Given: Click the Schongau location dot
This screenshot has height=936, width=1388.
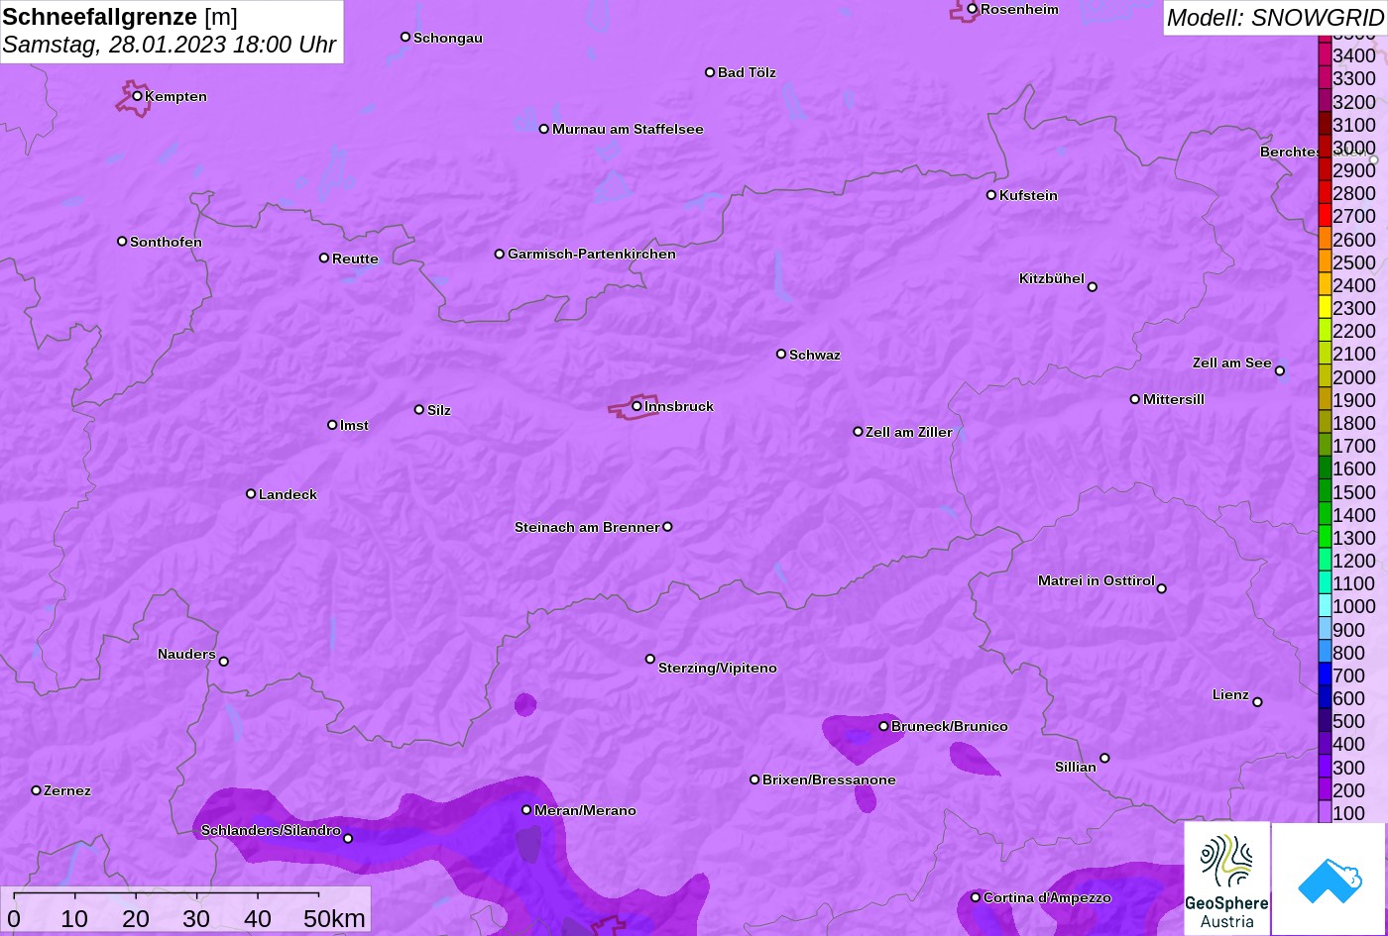Looking at the screenshot, I should coord(405,38).
